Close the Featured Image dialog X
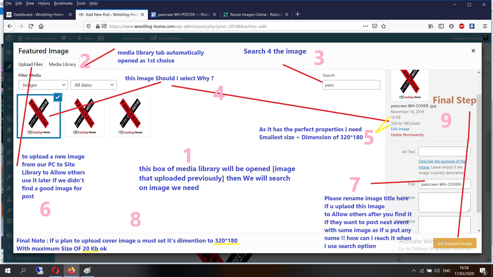493x277 pixels. tap(473, 51)
